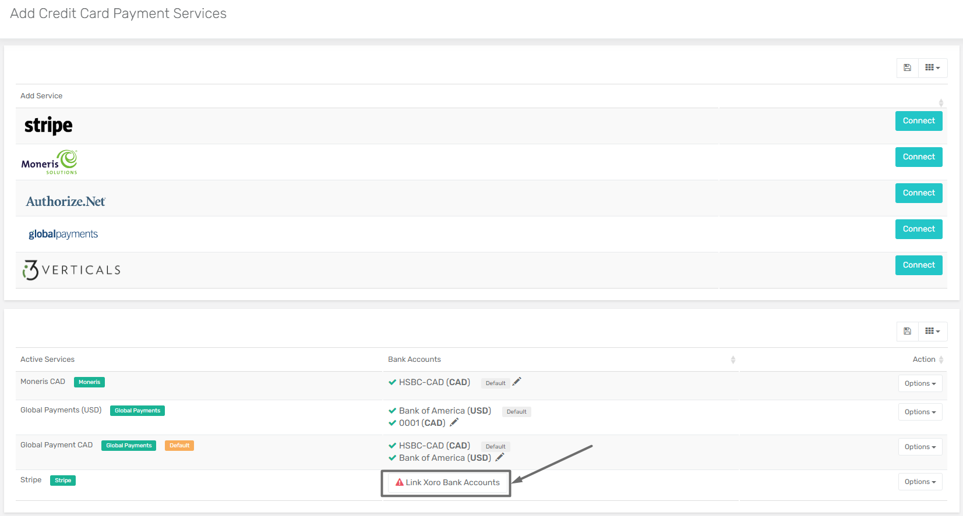Click Bank of America (USD) in Global Payment CAD row
This screenshot has width=963, height=516.
coord(445,458)
